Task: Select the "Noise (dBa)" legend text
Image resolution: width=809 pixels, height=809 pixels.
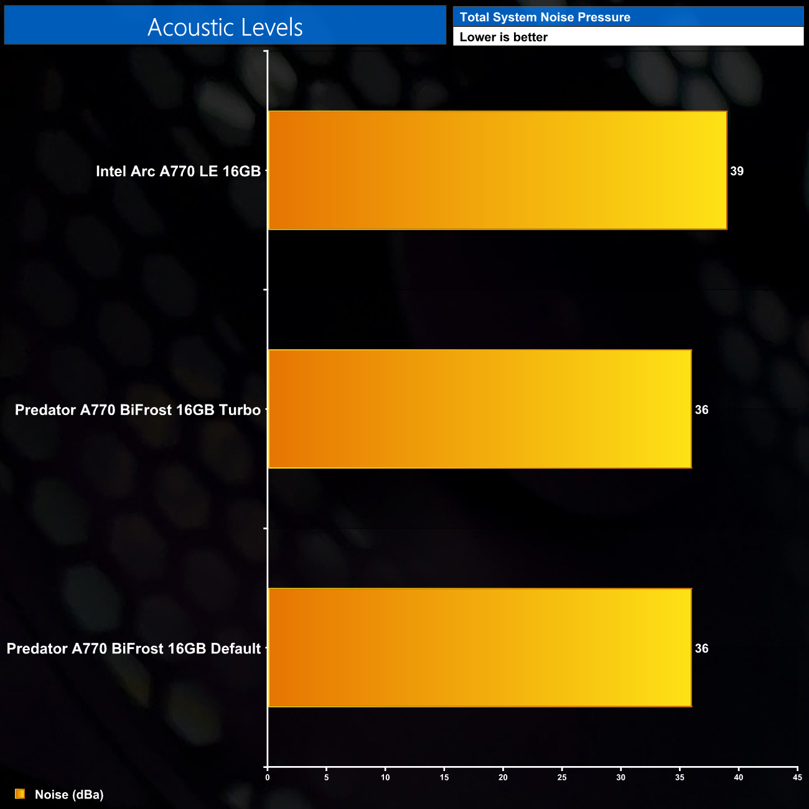Action: 69,795
